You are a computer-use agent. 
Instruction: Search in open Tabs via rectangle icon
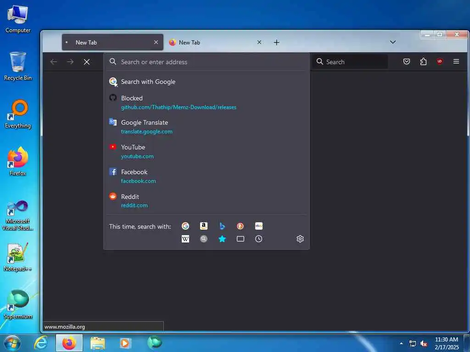tap(241, 239)
